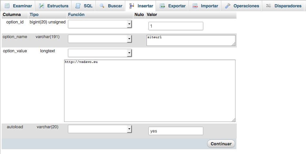Click the Exportar icon
Image resolution: width=306 pixels, height=154 pixels.
coord(162,6)
